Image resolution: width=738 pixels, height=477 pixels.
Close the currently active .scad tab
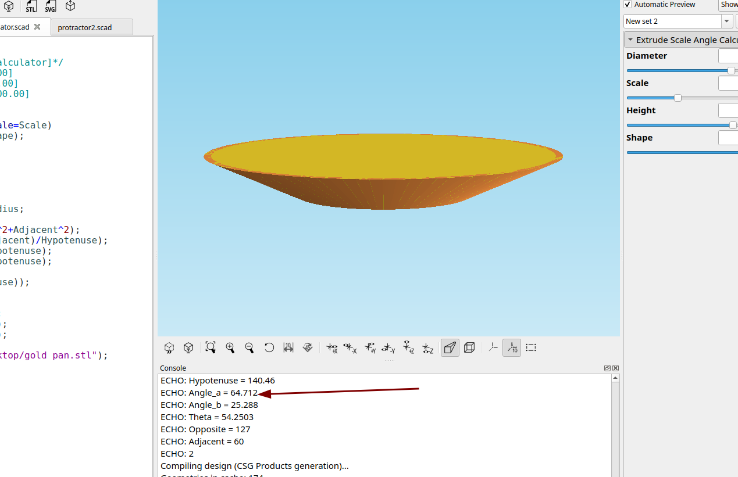pyautogui.click(x=37, y=27)
